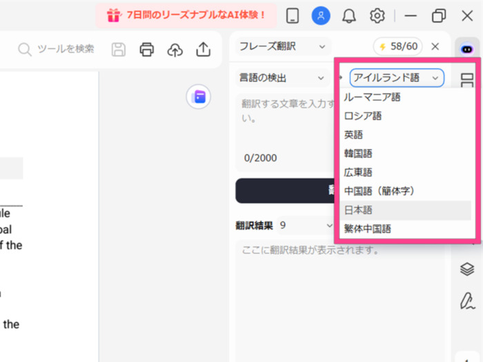
Task: Select 中国語（簡体字） from the language list
Action: [406, 191]
